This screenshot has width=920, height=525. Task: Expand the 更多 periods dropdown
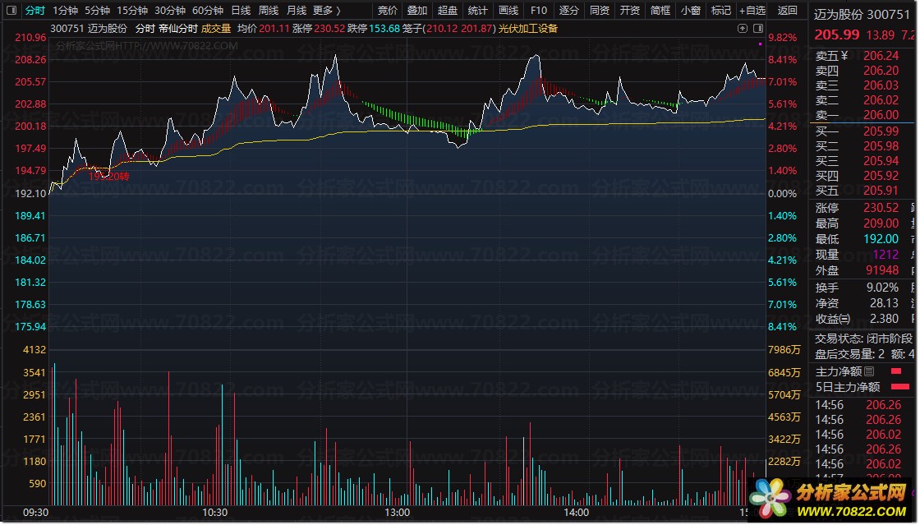click(x=326, y=11)
